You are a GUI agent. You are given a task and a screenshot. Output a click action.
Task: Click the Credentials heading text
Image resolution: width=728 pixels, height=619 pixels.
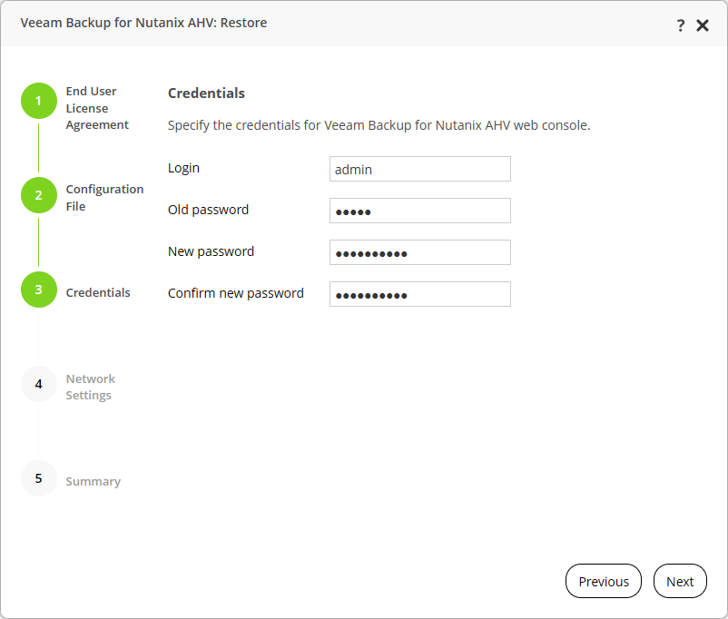click(x=206, y=93)
